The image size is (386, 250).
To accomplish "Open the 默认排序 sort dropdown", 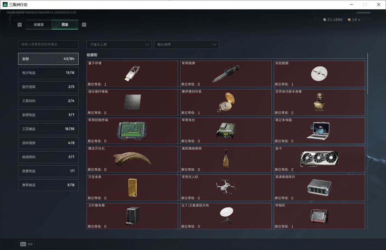I will [186, 44].
